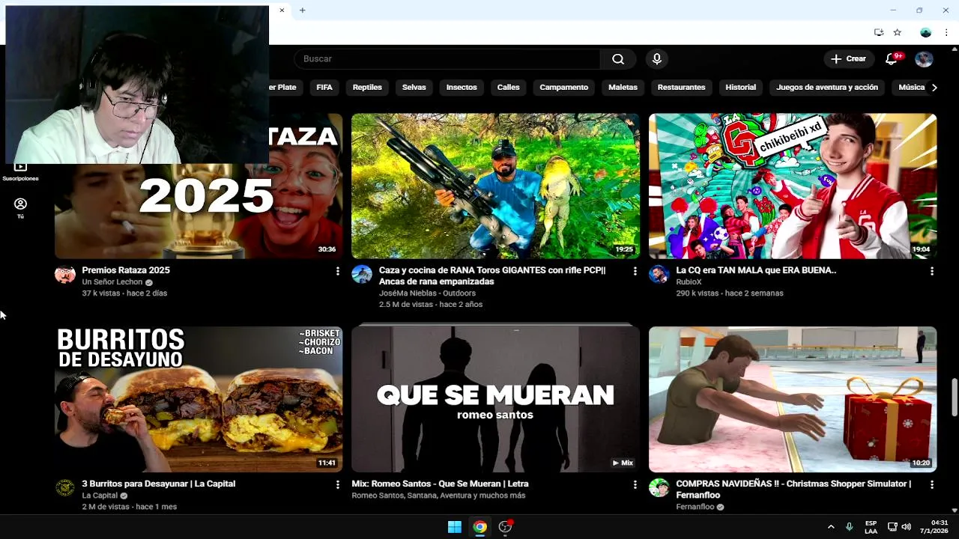Open options for the RANA Toros video

(635, 271)
